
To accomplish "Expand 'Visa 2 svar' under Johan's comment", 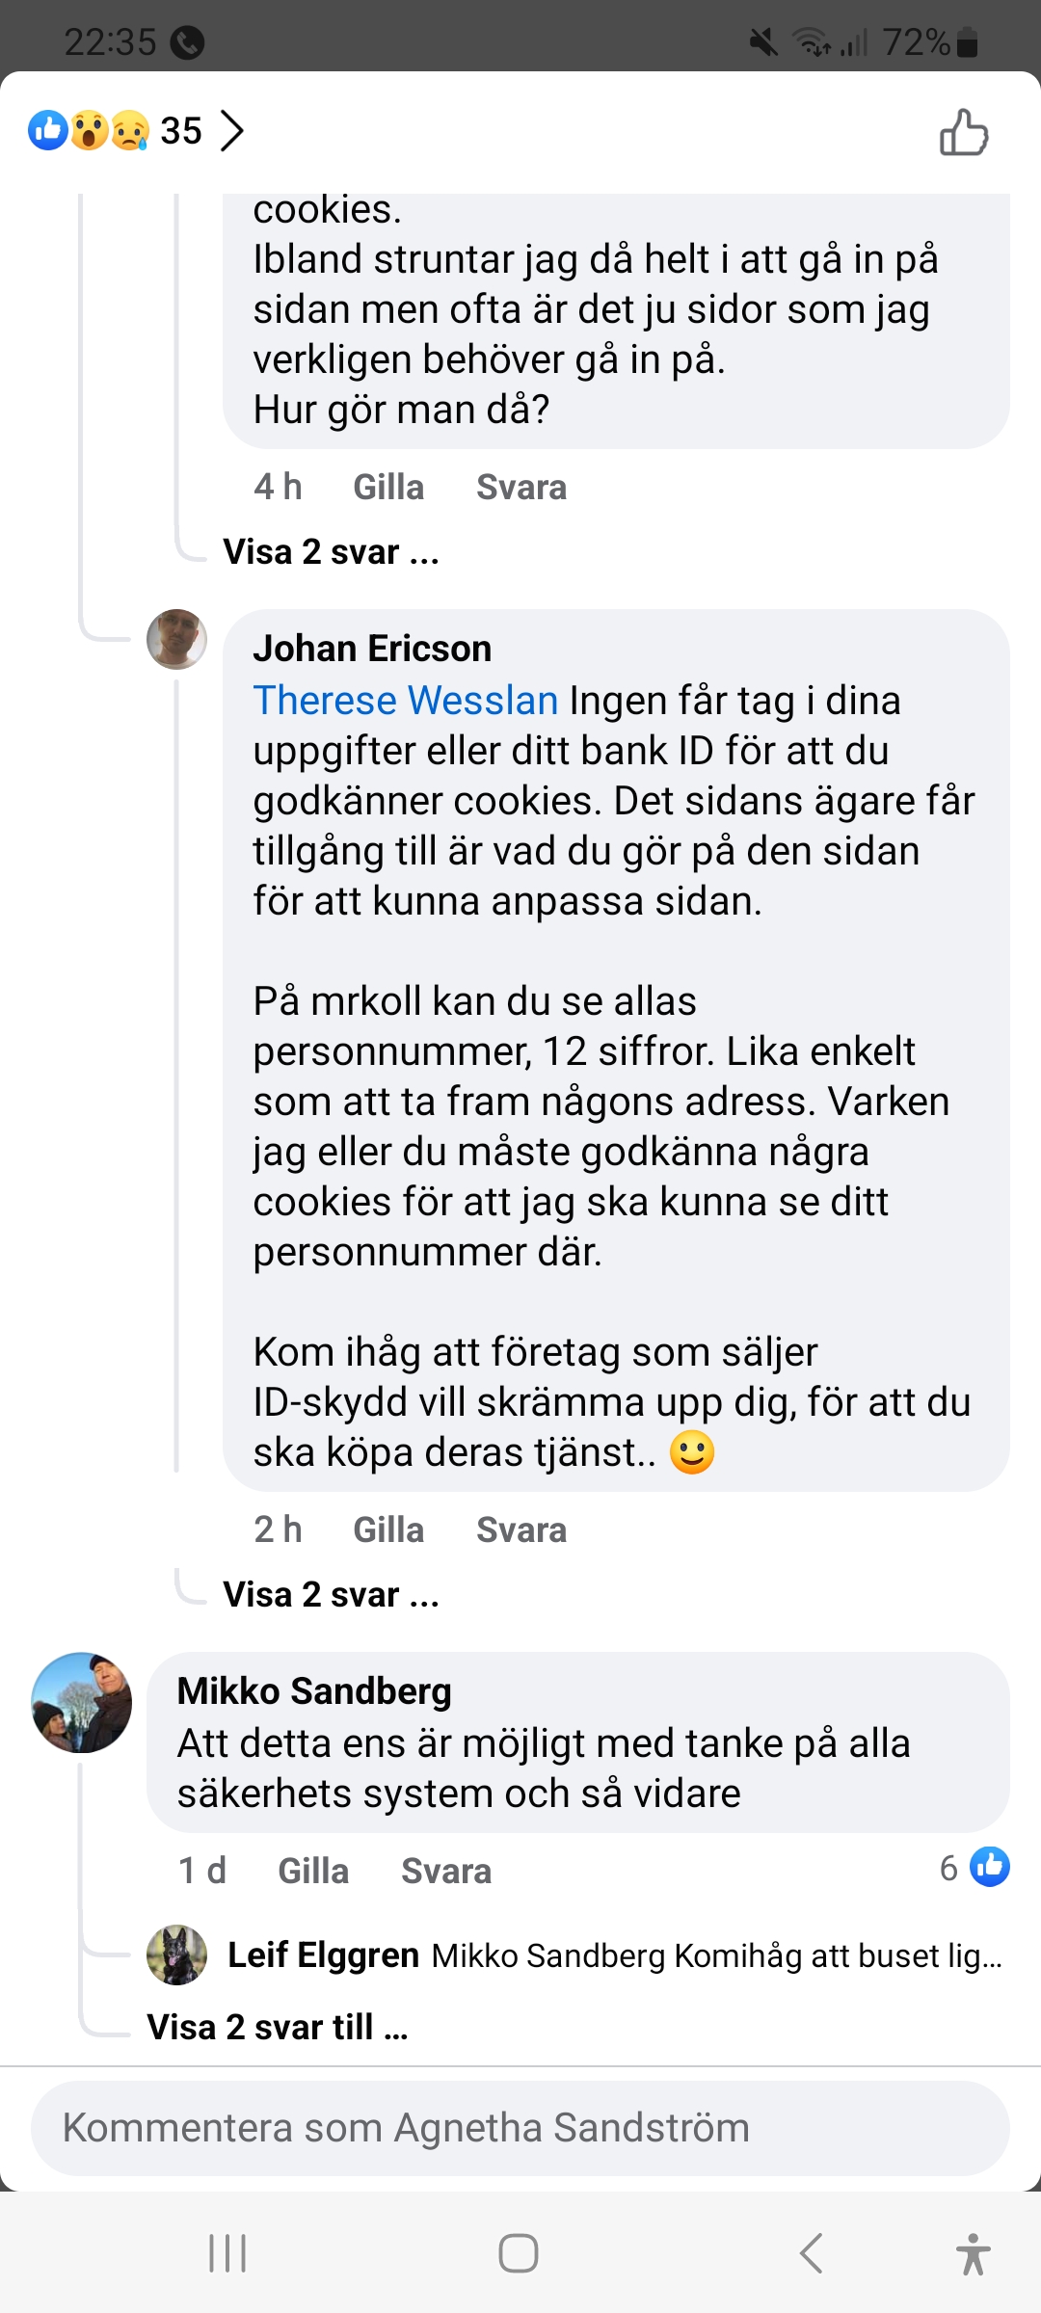I will pyautogui.click(x=331, y=1595).
